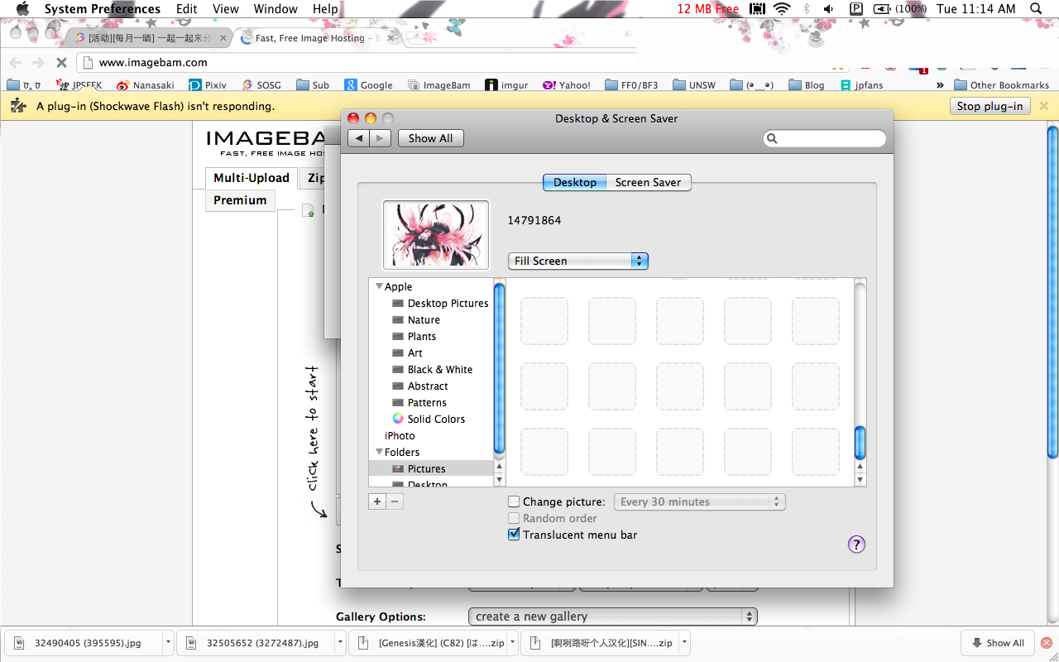1059x662 pixels.
Task: Select Solid Colors in the sidebar
Action: [x=429, y=419]
